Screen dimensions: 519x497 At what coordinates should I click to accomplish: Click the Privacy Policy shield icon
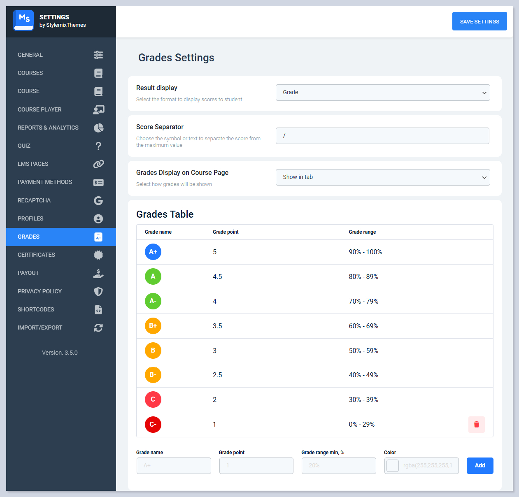point(98,291)
